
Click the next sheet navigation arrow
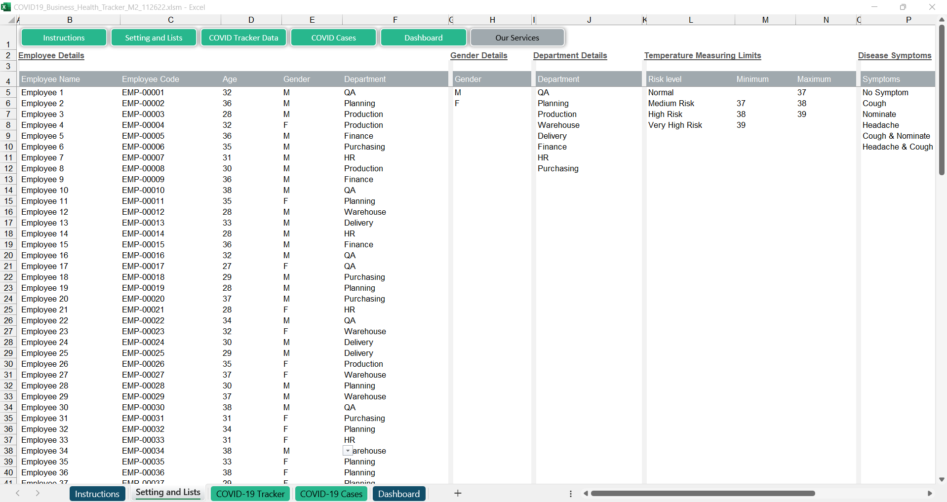pyautogui.click(x=38, y=493)
